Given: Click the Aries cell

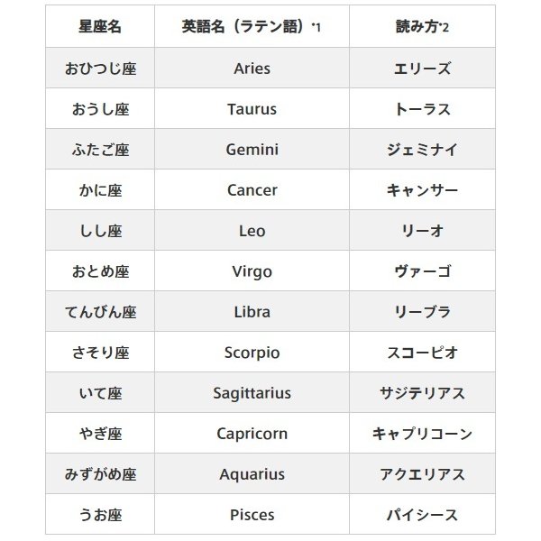Looking at the screenshot, I should click(252, 68).
